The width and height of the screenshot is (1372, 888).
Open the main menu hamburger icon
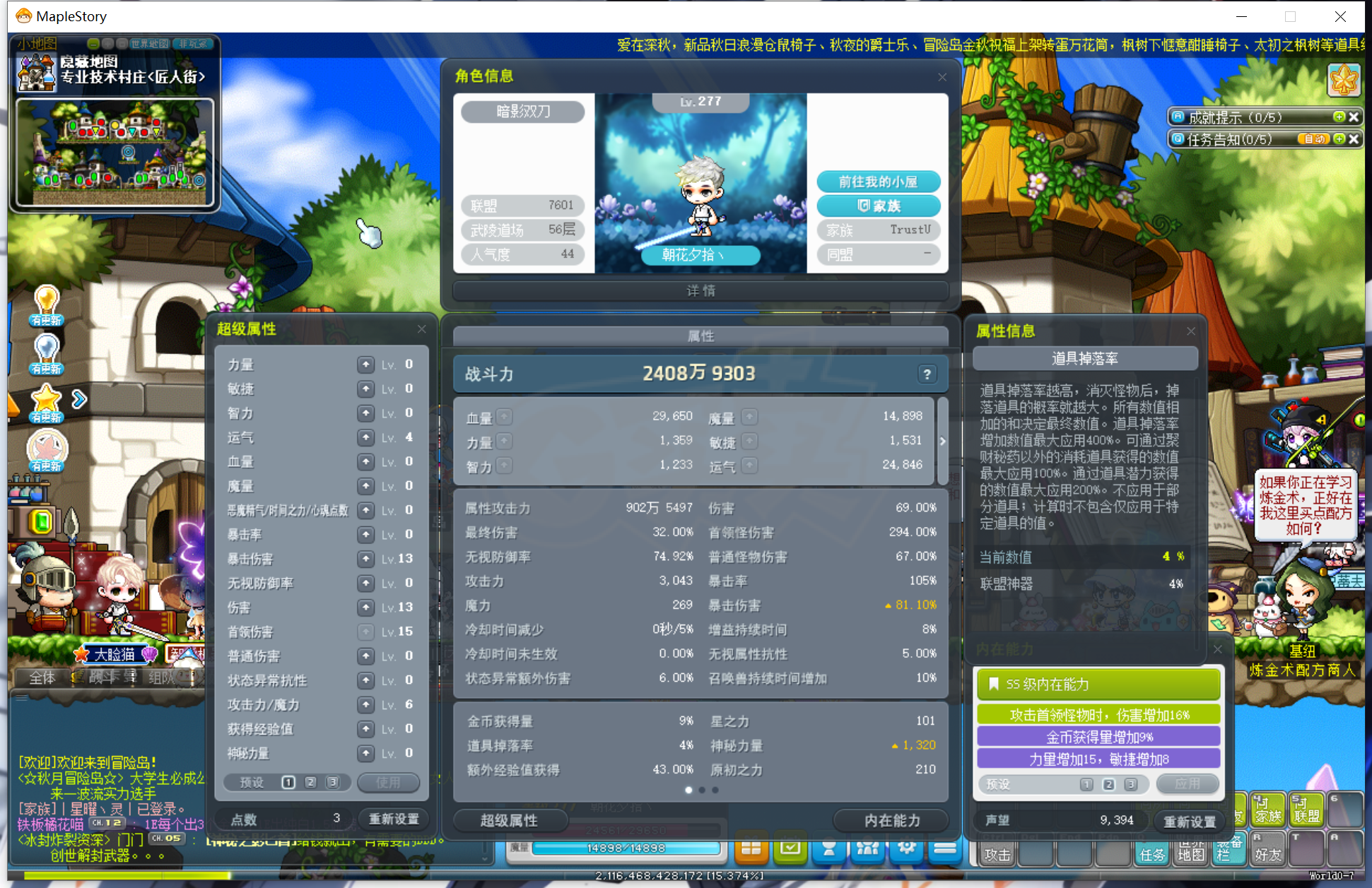point(945,848)
